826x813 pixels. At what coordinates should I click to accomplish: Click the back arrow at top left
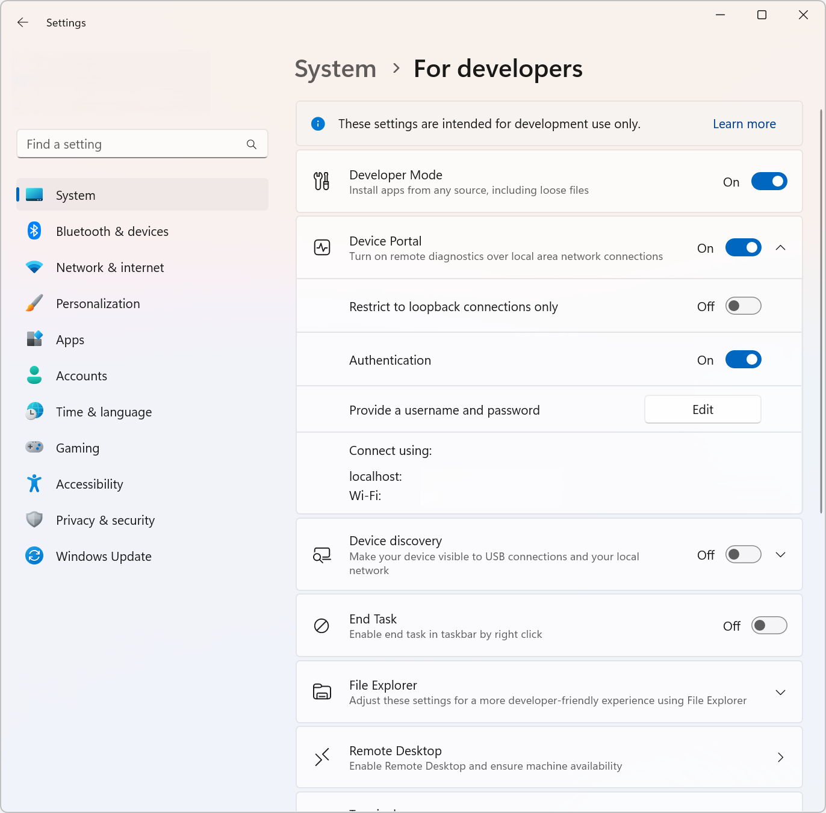click(22, 22)
